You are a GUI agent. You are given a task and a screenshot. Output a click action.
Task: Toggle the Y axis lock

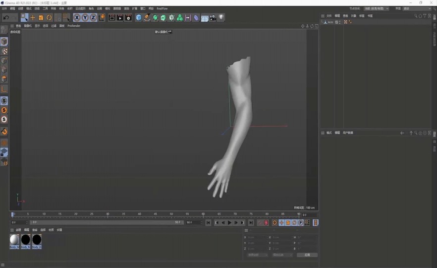85,17
